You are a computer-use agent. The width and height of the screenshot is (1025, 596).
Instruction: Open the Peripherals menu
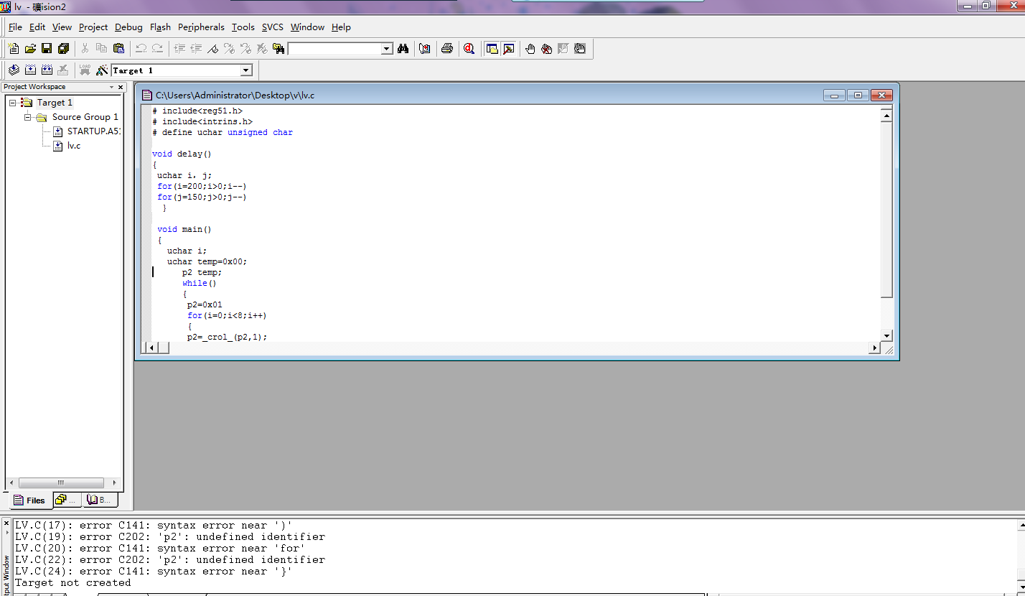click(201, 27)
